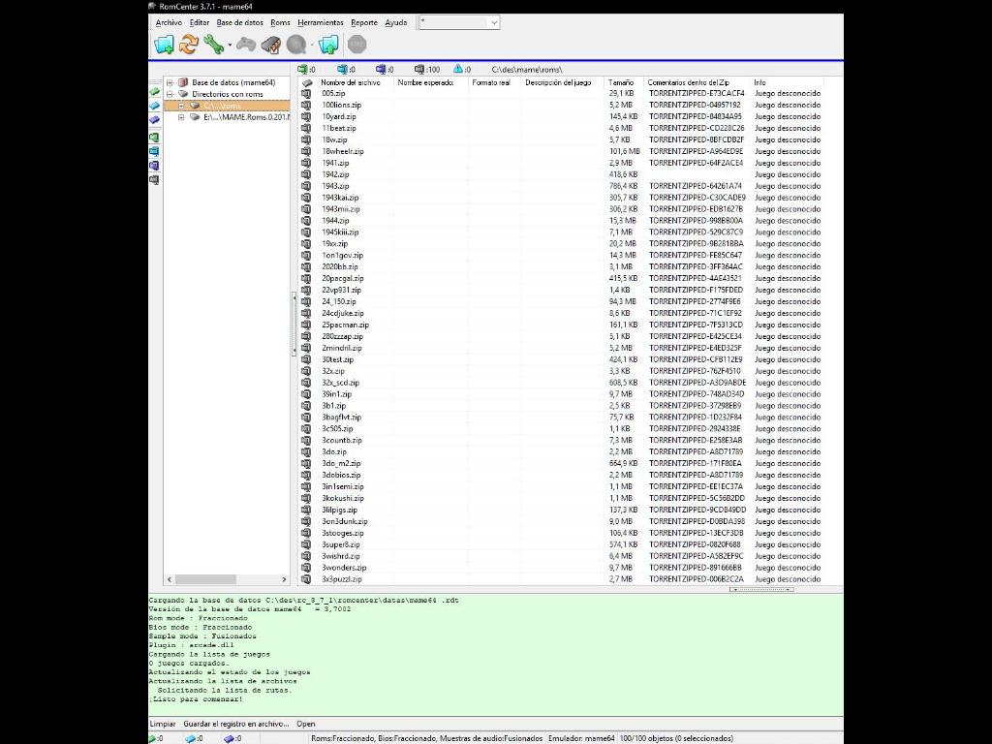Open the filter combo box next to Ayuda

(459, 22)
